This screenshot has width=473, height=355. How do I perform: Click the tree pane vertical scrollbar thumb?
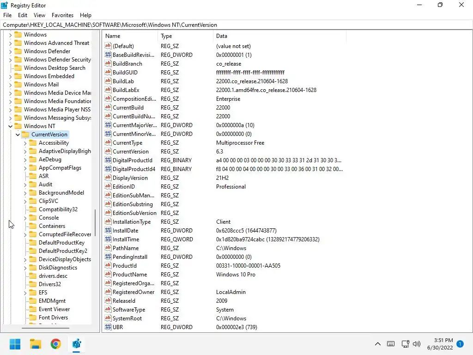(95, 223)
